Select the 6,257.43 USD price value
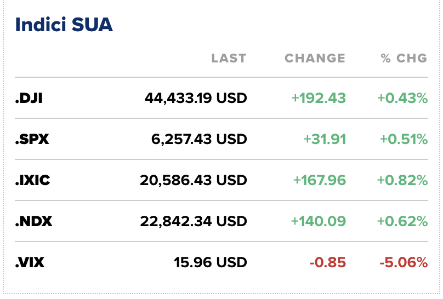Viewport: 443px width, 299px height. coord(199,140)
